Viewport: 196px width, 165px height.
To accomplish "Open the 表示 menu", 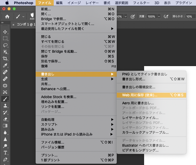I will point(167,3).
